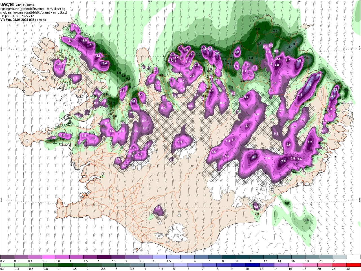This screenshot has width=361, height=271.
Task: Click the 'UWC/IG' title text
Action: (x=6, y=5)
